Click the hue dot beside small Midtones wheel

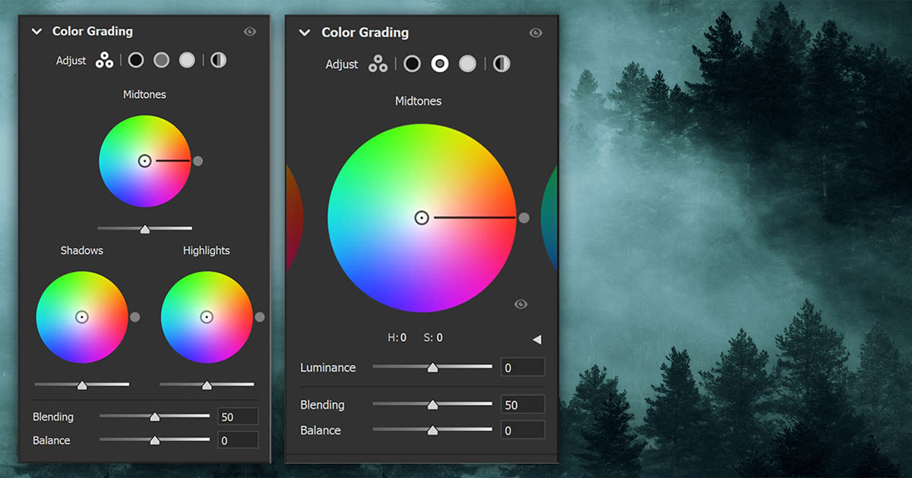198,161
